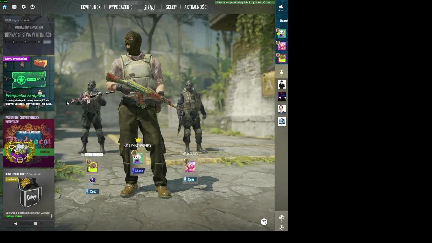432x243 pixels.
Task: Click the TINKY-WINKY player name
Action: pyautogui.click(x=140, y=145)
